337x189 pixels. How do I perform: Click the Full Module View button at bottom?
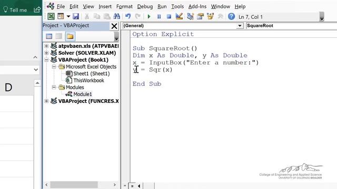[x=132, y=186]
